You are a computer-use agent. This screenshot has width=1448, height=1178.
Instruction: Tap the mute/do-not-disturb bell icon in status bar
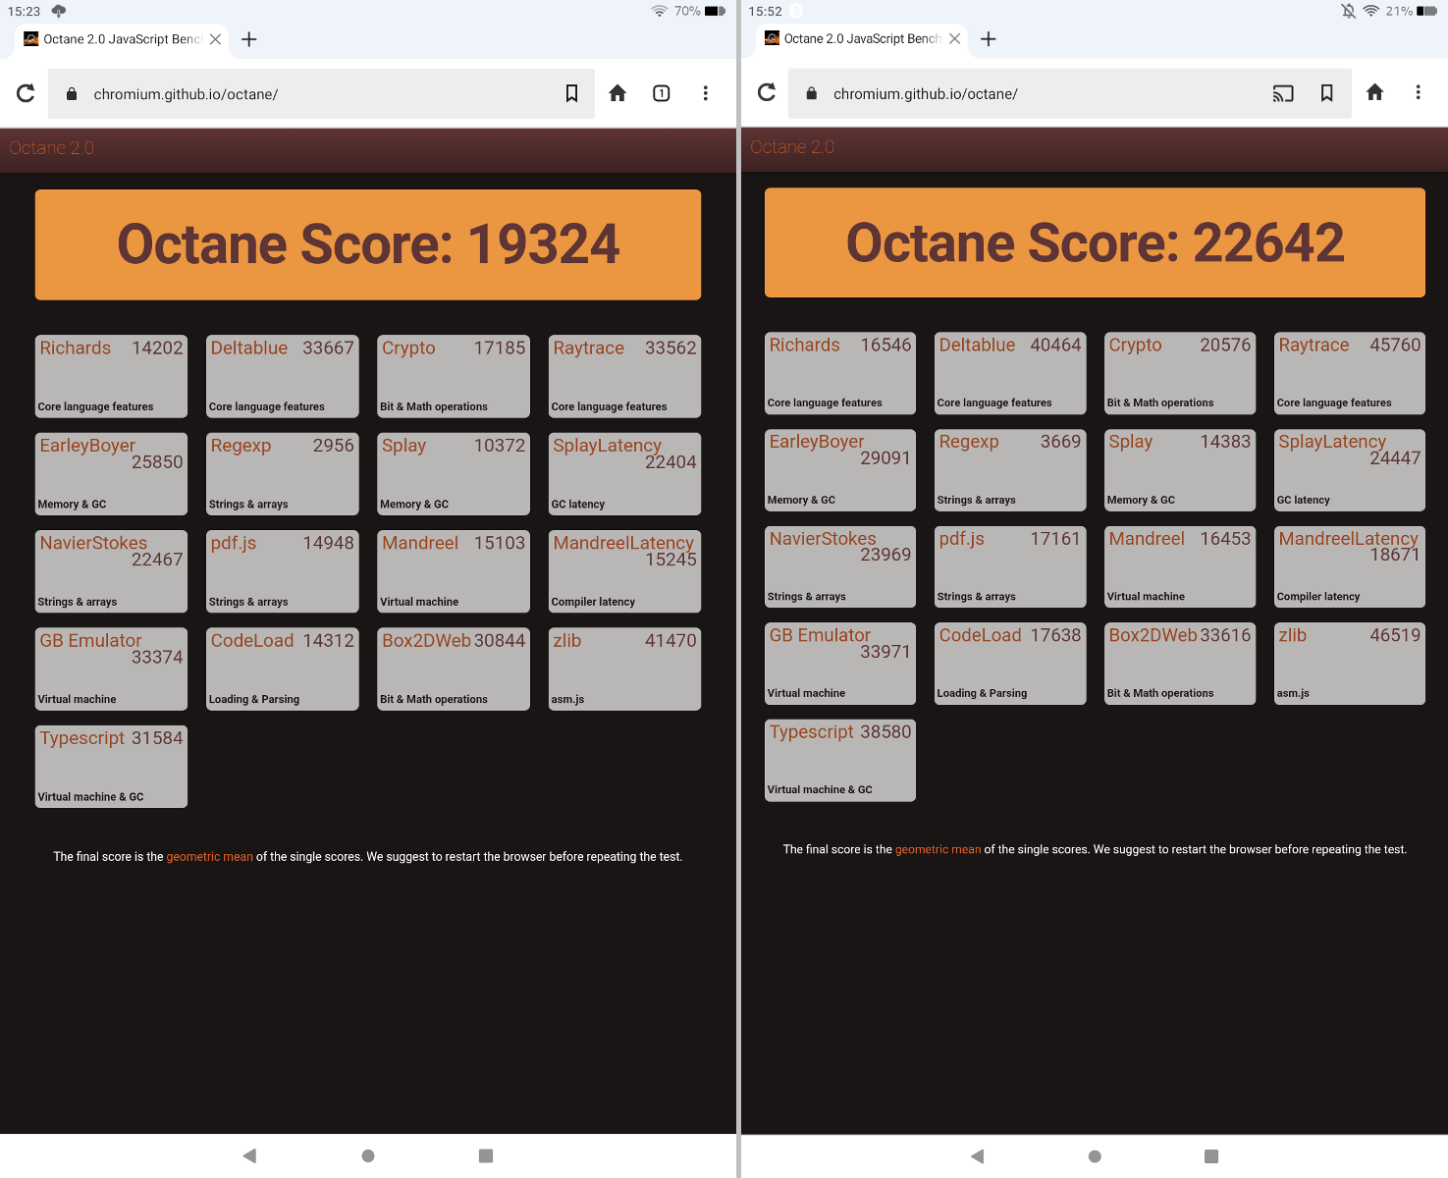(1346, 11)
